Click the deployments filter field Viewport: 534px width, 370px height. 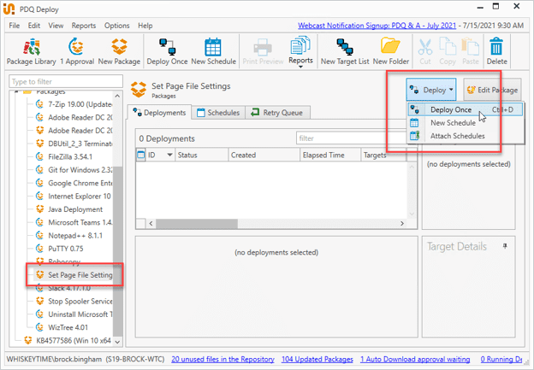click(x=352, y=138)
